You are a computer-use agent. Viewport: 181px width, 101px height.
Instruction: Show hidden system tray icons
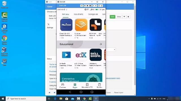click(149, 99)
